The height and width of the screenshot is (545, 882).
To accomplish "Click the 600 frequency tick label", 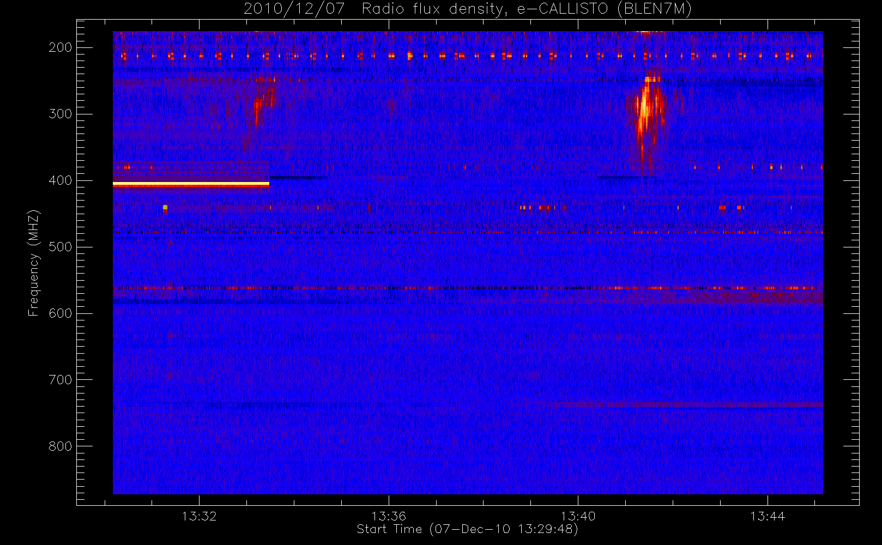I will point(61,313).
